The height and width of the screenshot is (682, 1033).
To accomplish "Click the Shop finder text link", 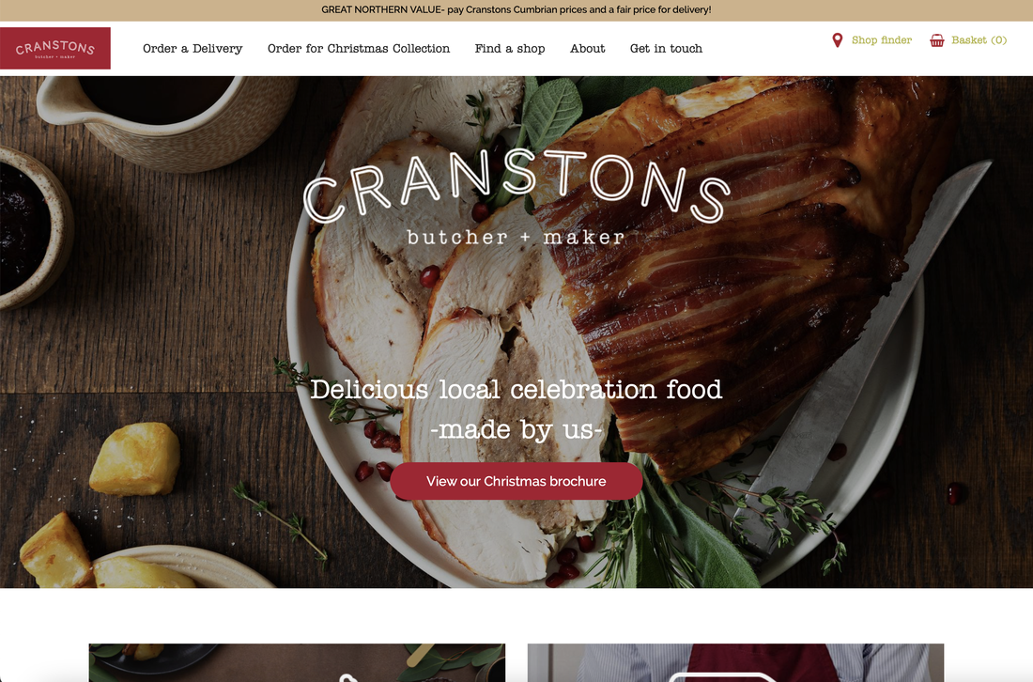I will pyautogui.click(x=882, y=40).
